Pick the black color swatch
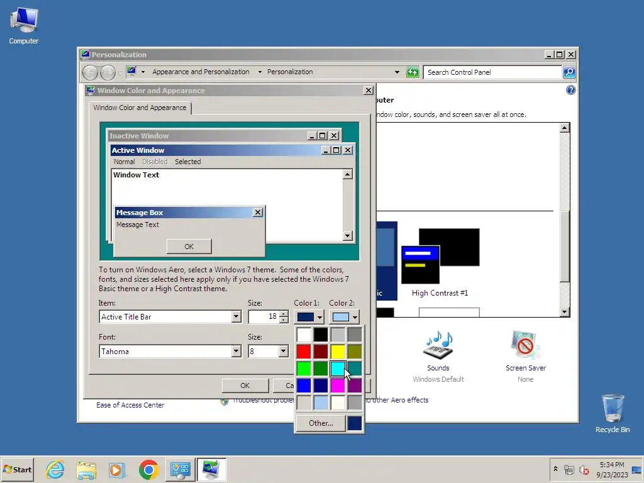644x483 pixels. (x=321, y=335)
